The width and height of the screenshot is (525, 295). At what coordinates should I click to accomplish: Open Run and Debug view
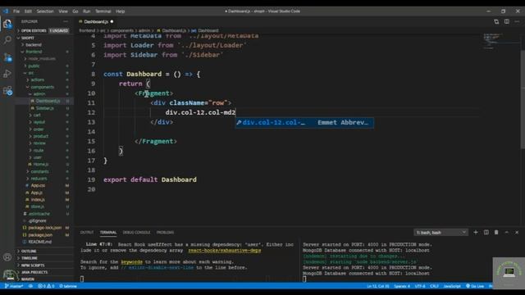pos(7,74)
